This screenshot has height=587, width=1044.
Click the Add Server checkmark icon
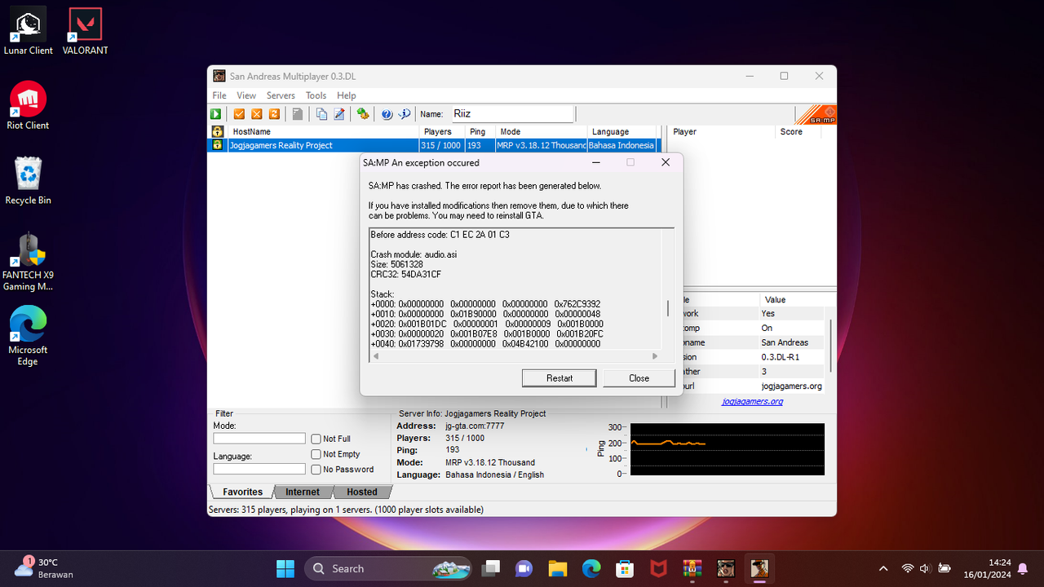(240, 114)
